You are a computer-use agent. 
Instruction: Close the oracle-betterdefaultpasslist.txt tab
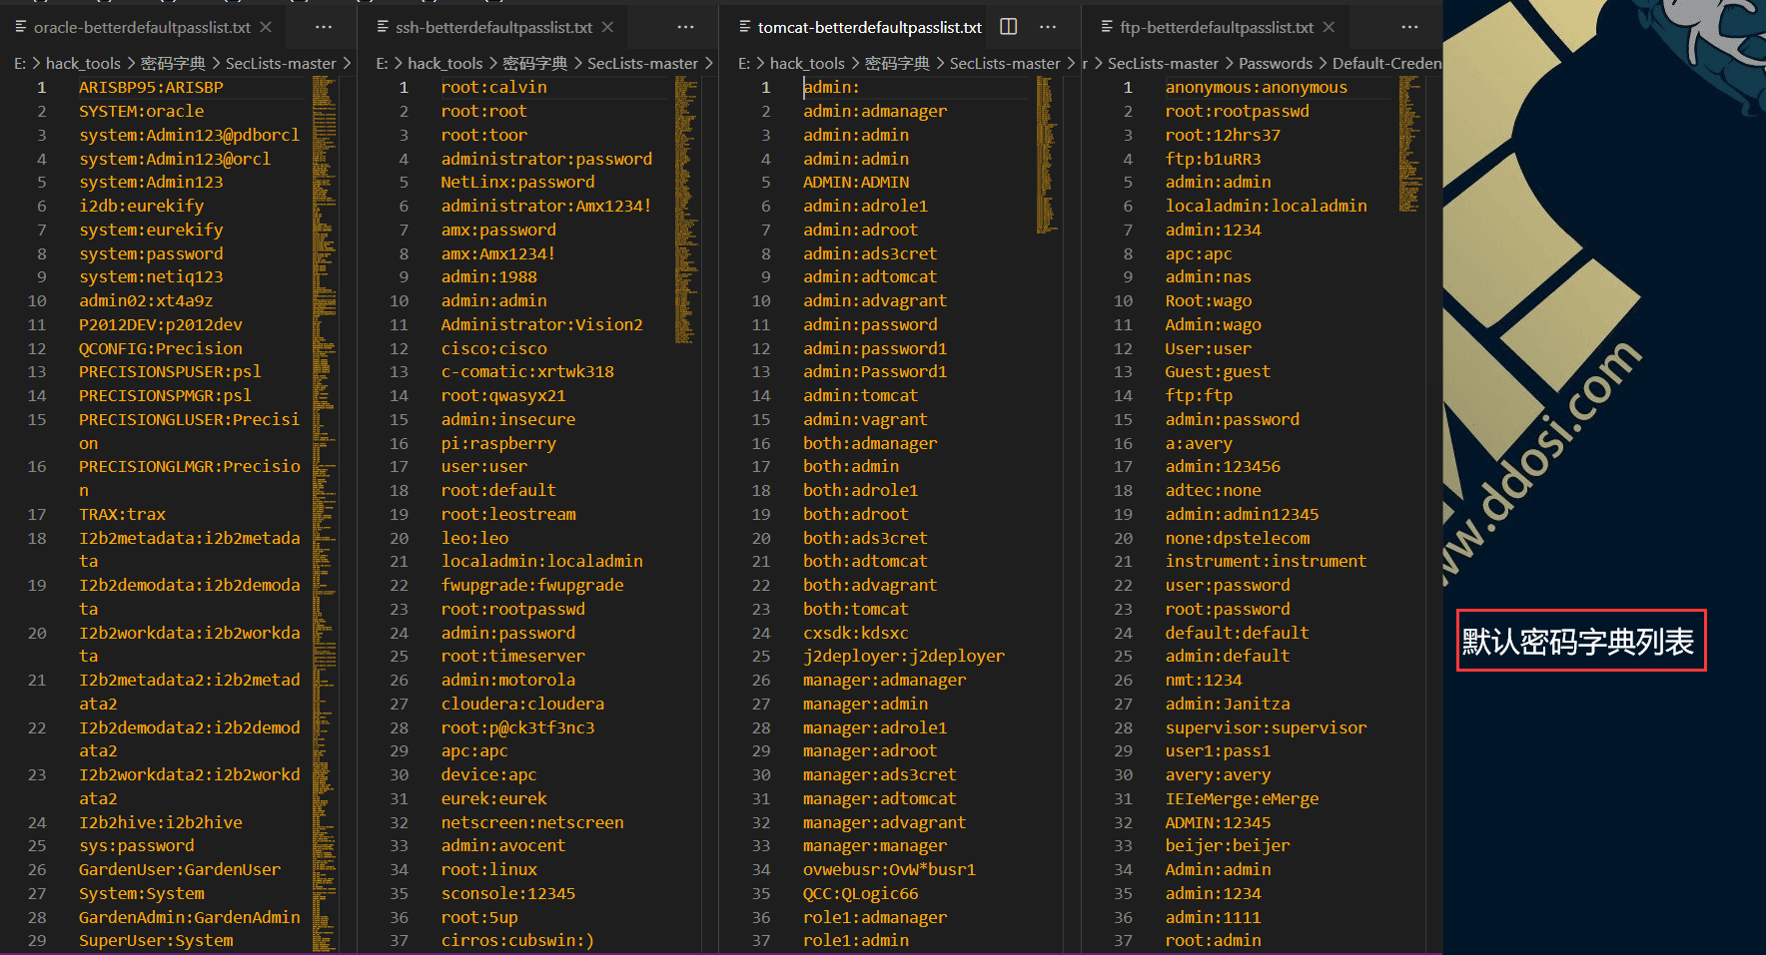coord(266,27)
